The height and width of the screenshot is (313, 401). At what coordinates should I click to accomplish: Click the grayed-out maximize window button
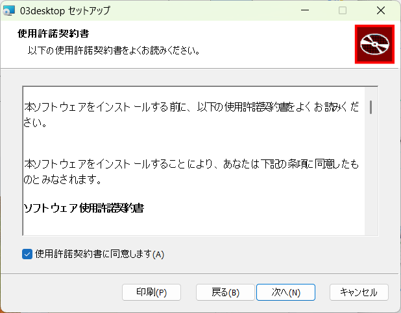coord(343,10)
